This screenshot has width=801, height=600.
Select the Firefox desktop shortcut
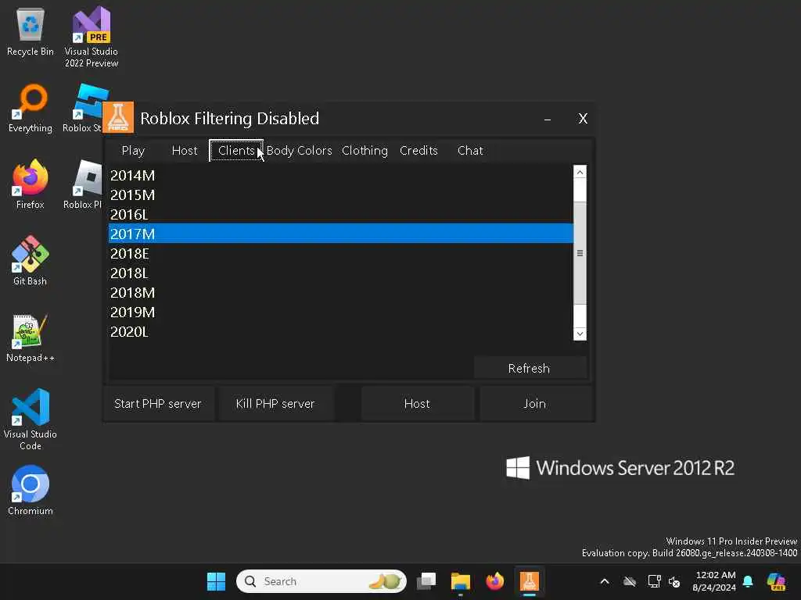coord(31,184)
